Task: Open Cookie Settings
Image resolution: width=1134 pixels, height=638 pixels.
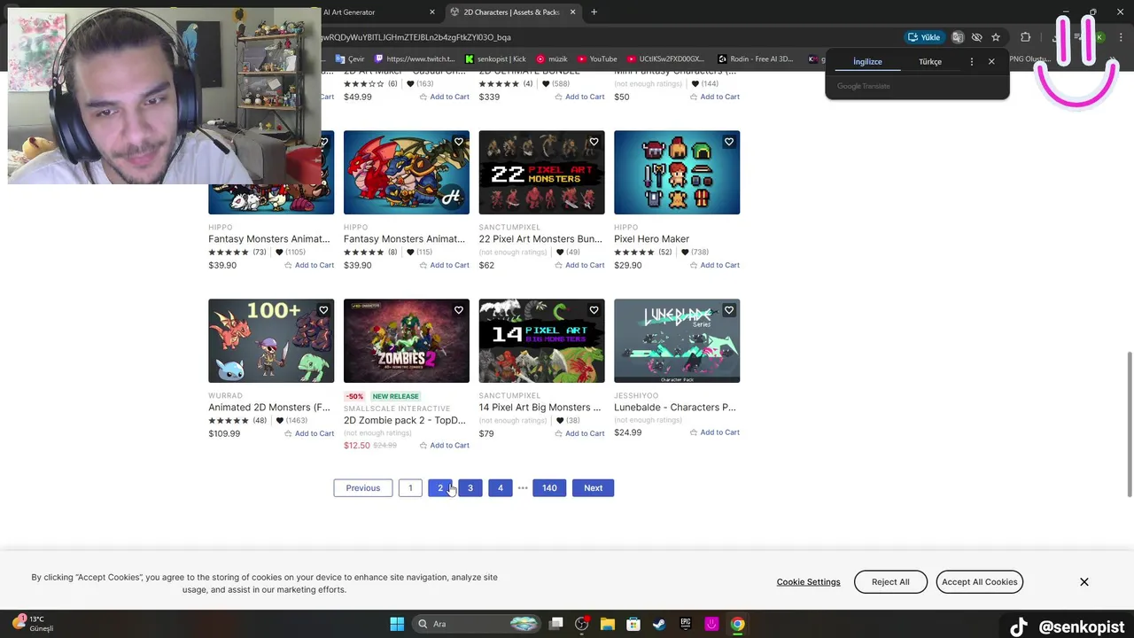Action: (x=809, y=582)
